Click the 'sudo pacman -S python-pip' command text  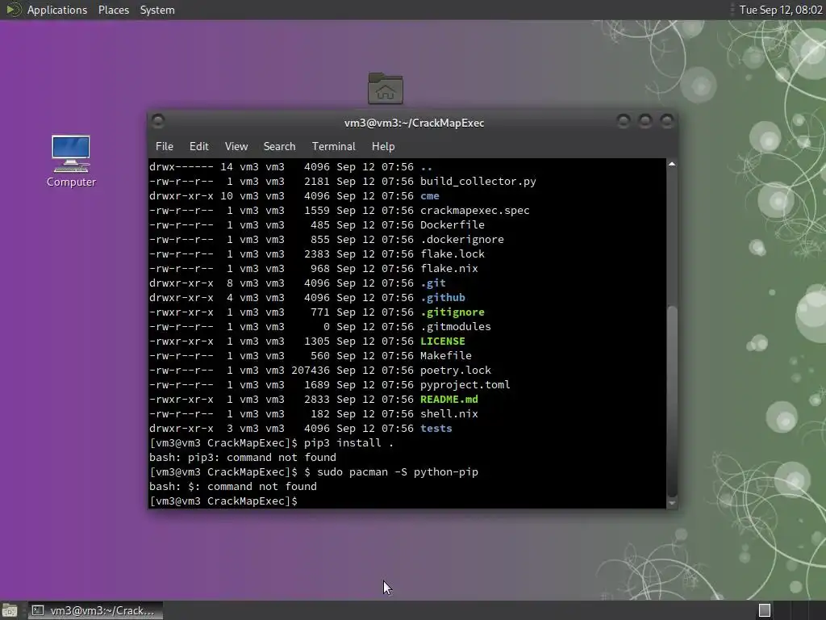pyautogui.click(x=398, y=471)
